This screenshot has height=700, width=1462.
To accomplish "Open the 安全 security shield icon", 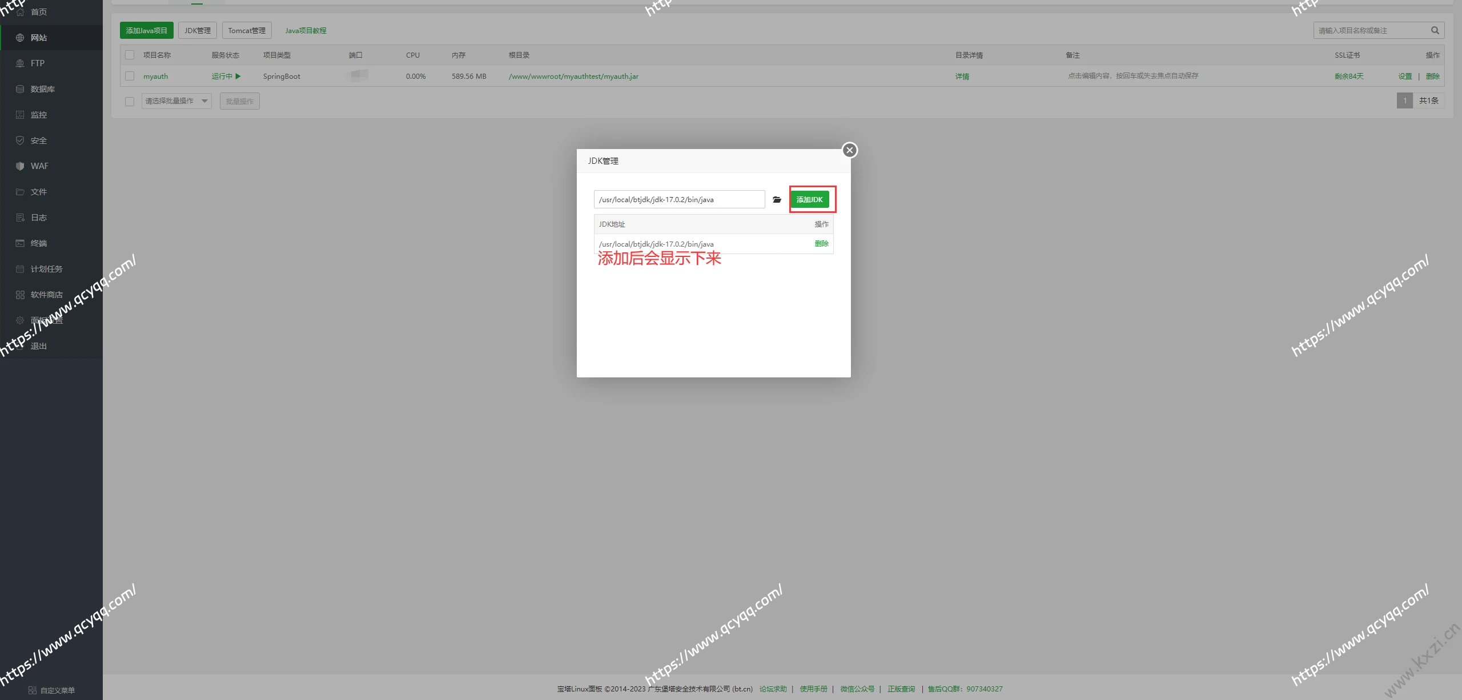I will point(20,140).
